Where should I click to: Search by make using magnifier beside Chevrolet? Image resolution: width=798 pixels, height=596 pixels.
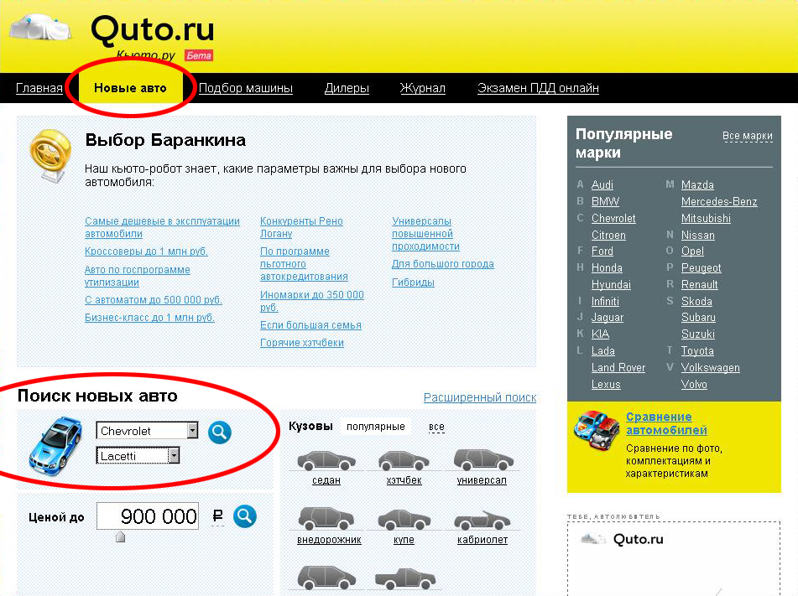pos(220,433)
